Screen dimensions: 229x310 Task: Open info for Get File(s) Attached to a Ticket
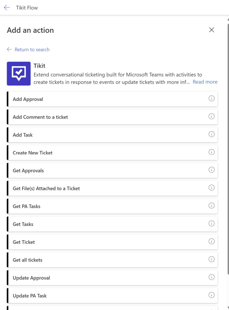[x=211, y=188]
